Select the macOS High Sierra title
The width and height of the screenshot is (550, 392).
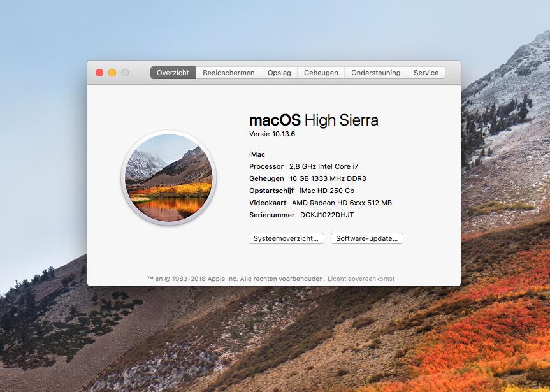coord(314,120)
